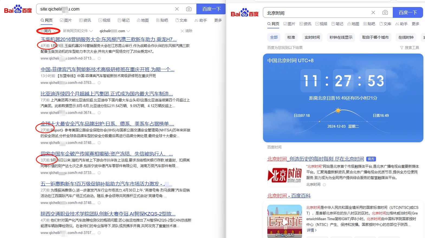Clear the site:qicheli search query text

177,9
